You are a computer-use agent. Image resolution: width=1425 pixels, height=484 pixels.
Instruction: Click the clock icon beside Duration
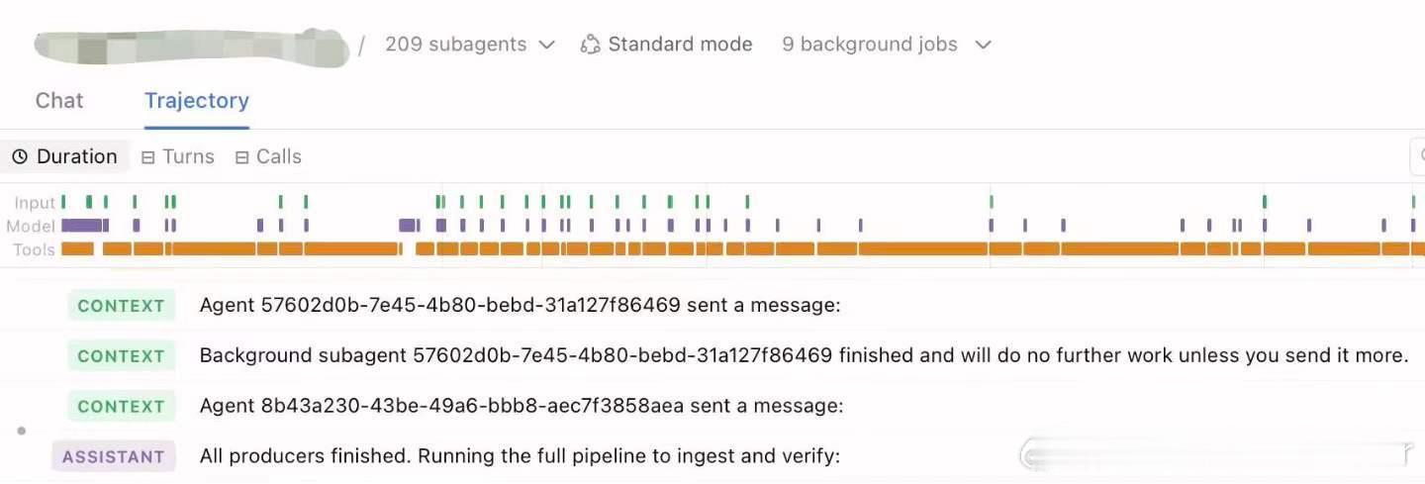20,156
